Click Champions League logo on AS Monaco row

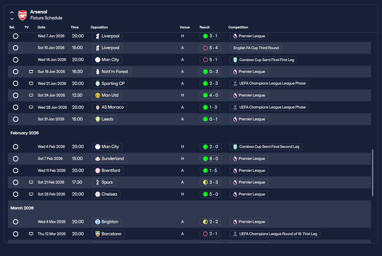235,107
